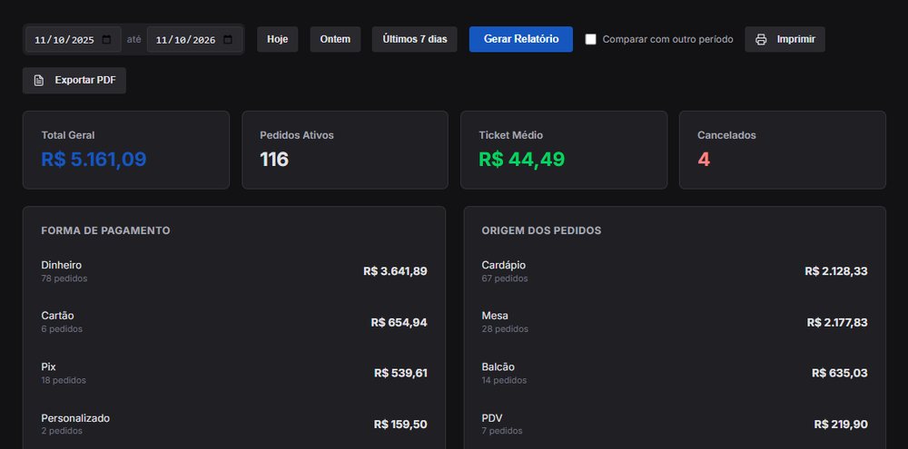
Task: Select the Cartão payment row label
Action: click(57, 316)
